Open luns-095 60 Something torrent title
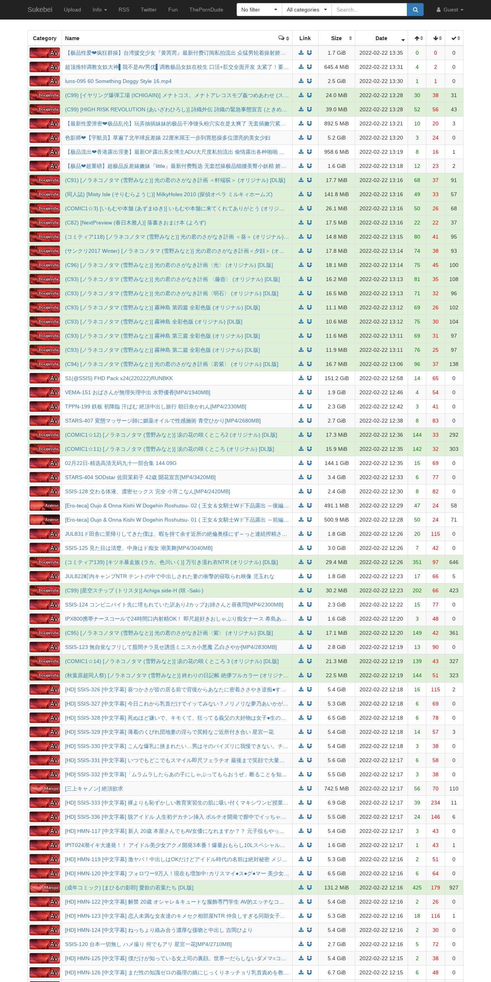The image size is (491, 982). tap(118, 81)
